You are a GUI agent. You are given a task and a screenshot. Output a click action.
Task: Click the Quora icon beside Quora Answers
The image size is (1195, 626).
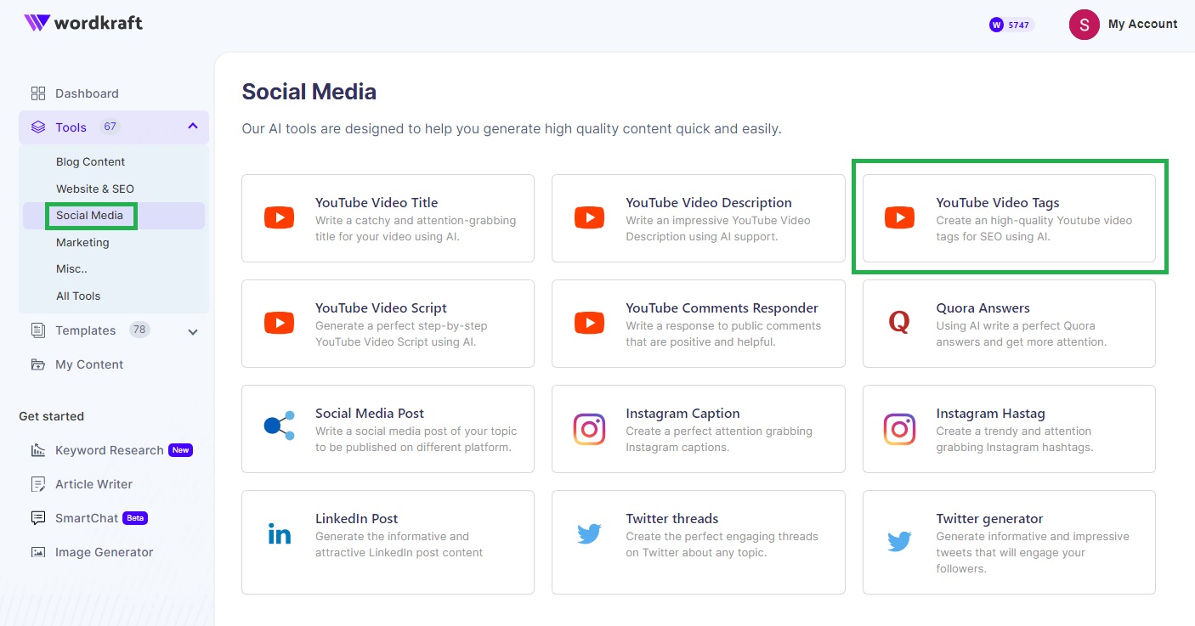[x=898, y=323]
